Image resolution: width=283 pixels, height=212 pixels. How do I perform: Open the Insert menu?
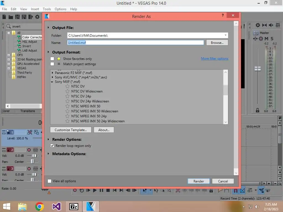pyautogui.click(x=35, y=9)
